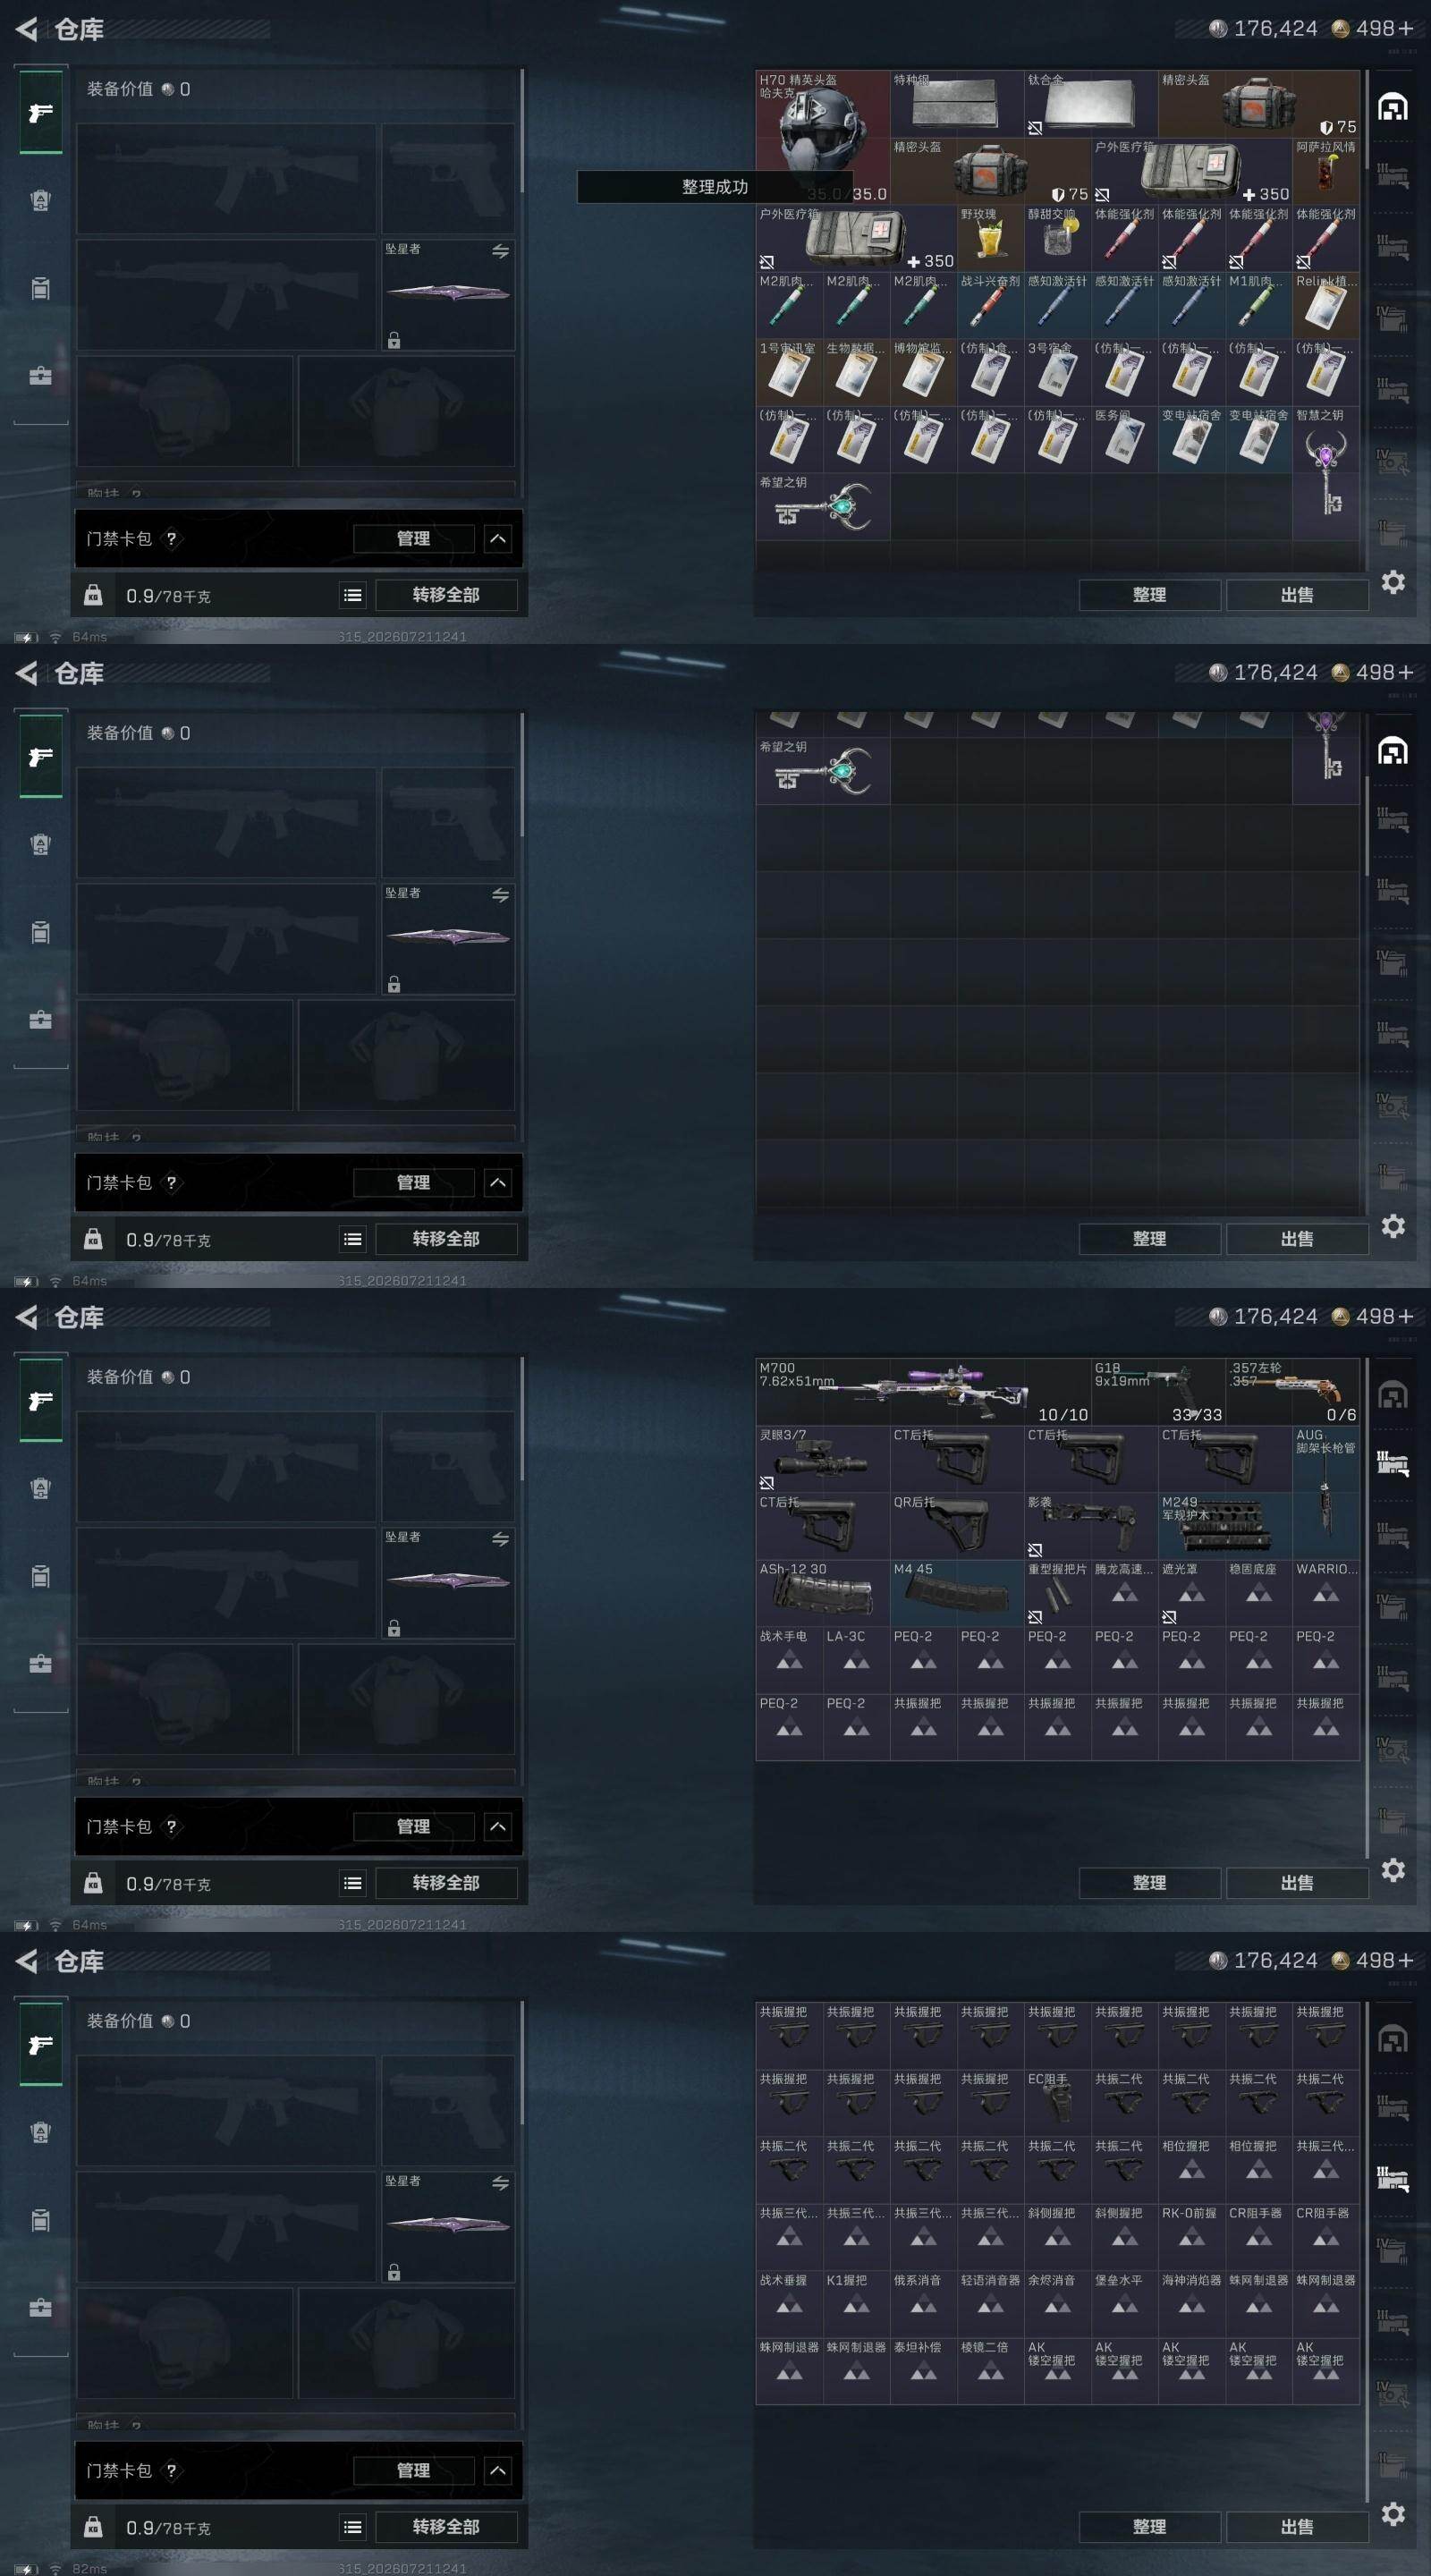Click the .357左轮 revolver item
The height and width of the screenshot is (2576, 1431).
pyautogui.click(x=1292, y=1391)
